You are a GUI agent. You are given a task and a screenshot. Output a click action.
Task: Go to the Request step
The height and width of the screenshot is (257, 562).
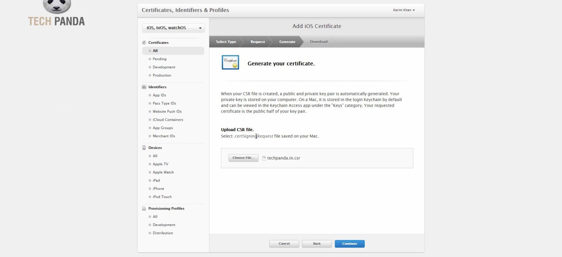coord(258,42)
